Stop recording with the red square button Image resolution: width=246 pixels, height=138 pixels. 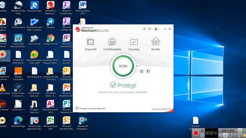click(x=196, y=133)
